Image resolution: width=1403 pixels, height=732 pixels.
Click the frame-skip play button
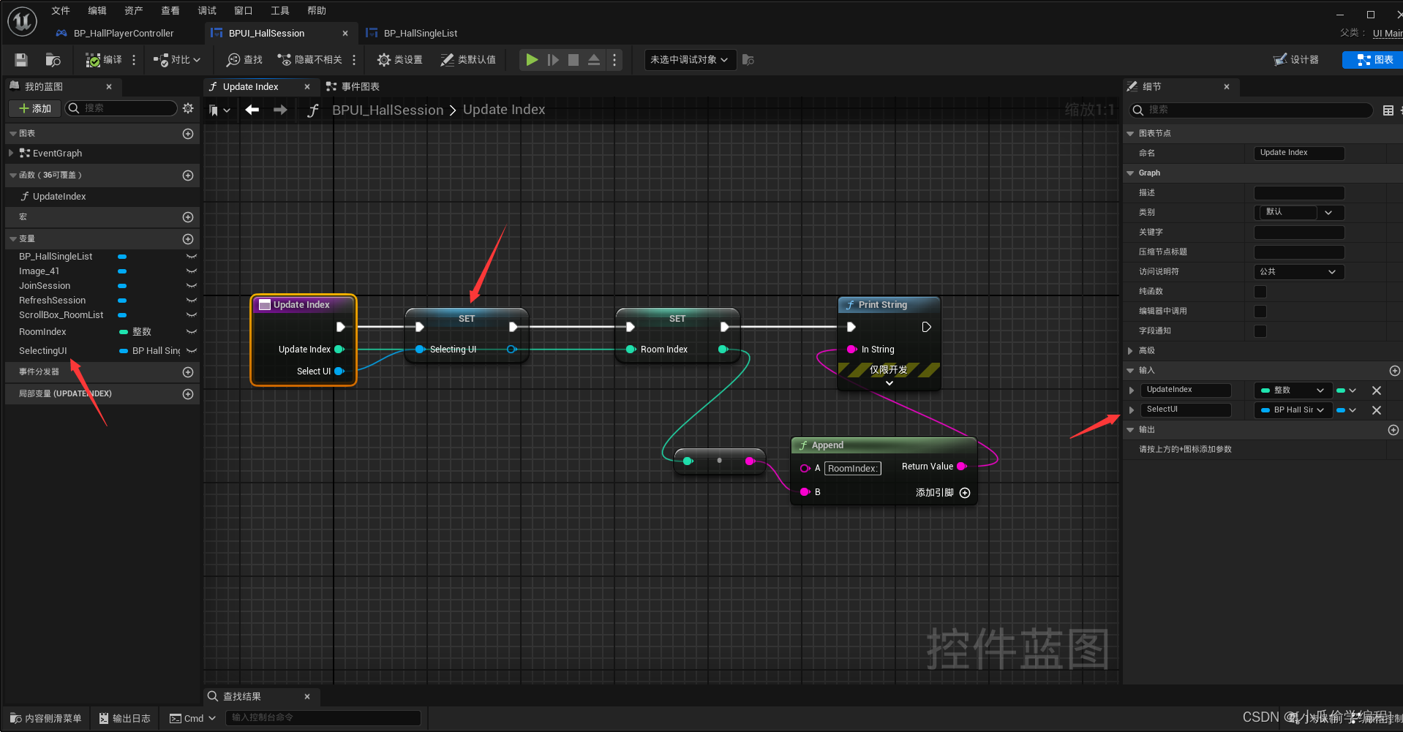coord(553,60)
